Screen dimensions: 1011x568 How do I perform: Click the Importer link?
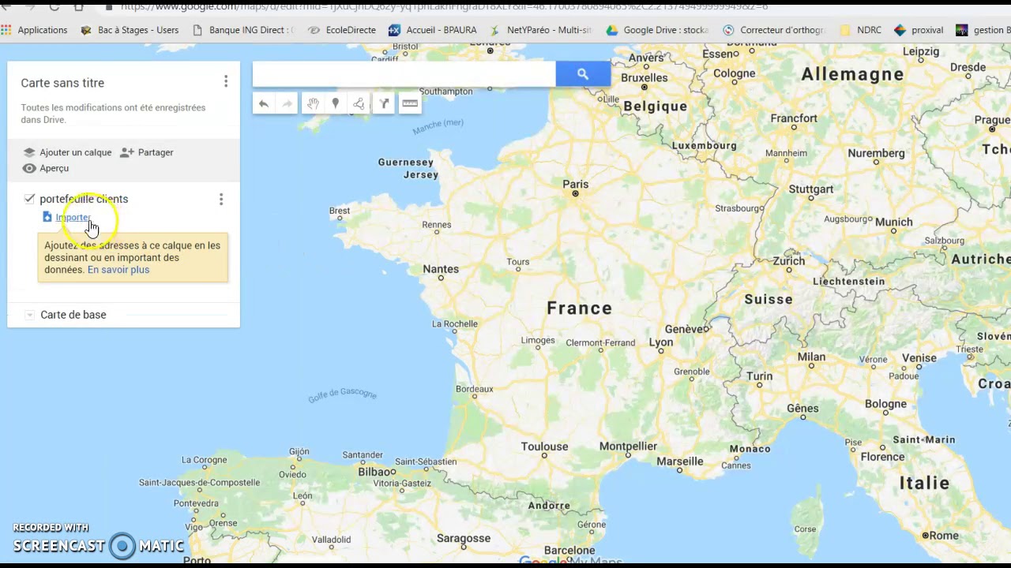pos(73,217)
